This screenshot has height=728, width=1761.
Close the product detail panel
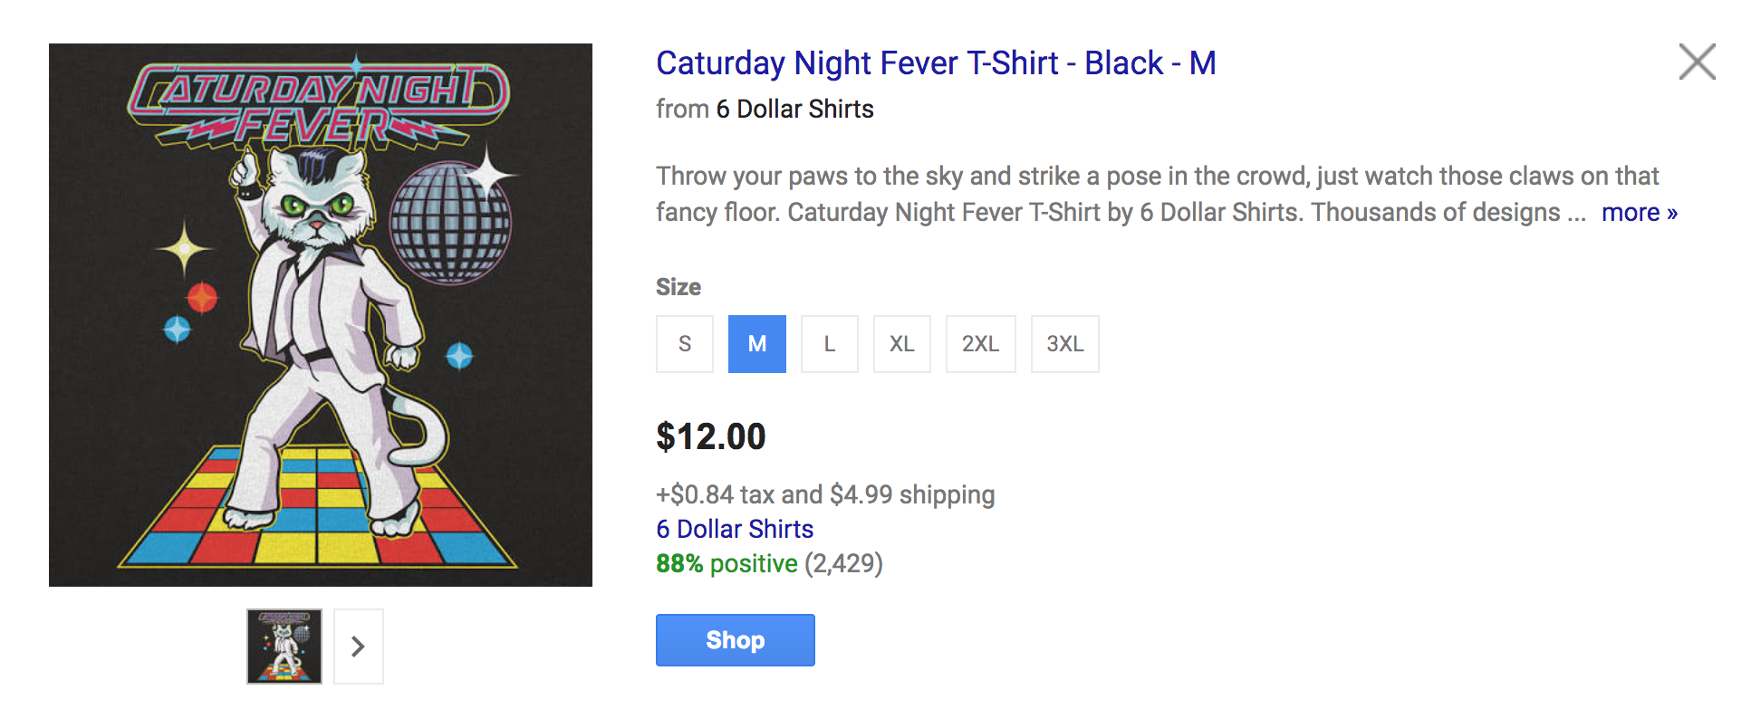pos(1697,62)
